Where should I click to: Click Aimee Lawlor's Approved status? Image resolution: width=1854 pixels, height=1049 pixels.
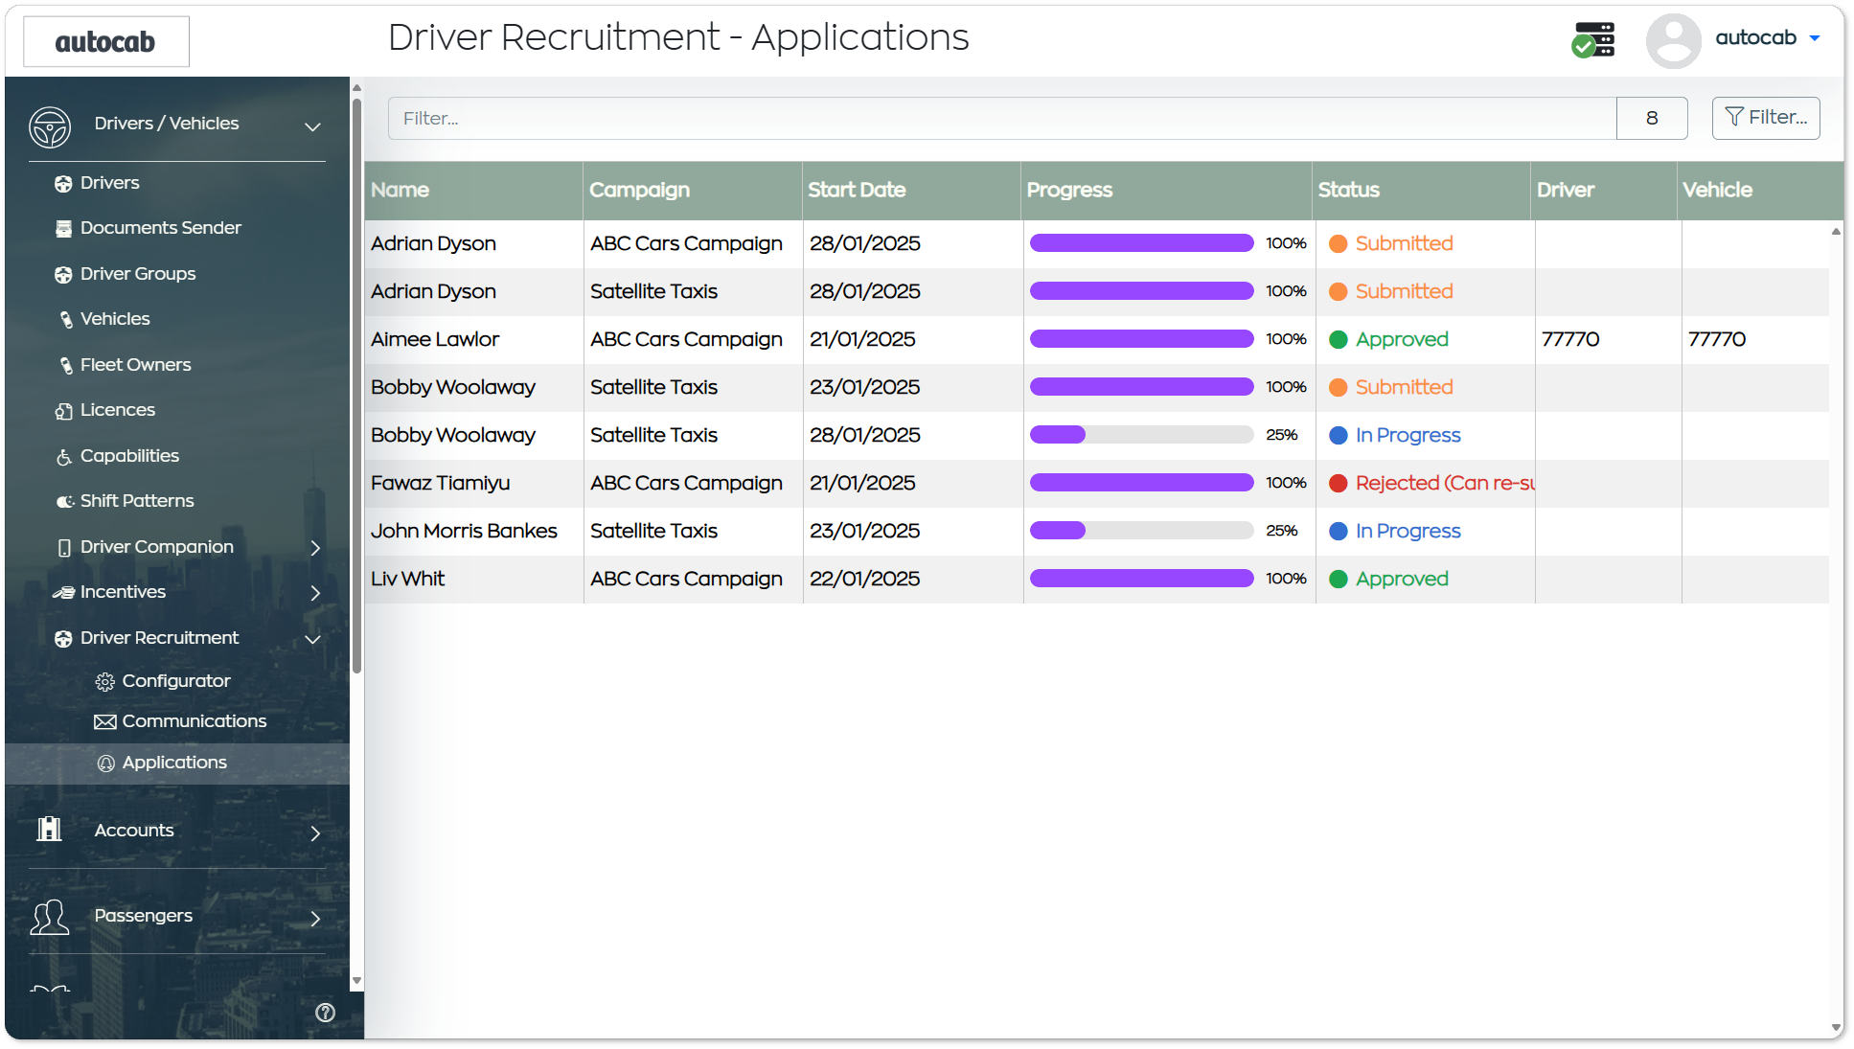pyautogui.click(x=1389, y=339)
